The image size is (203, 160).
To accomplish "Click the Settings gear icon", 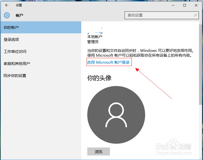I will (x=7, y=15).
